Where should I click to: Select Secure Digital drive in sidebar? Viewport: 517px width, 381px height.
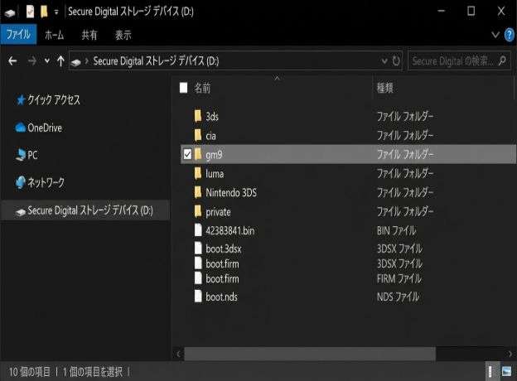(x=85, y=210)
